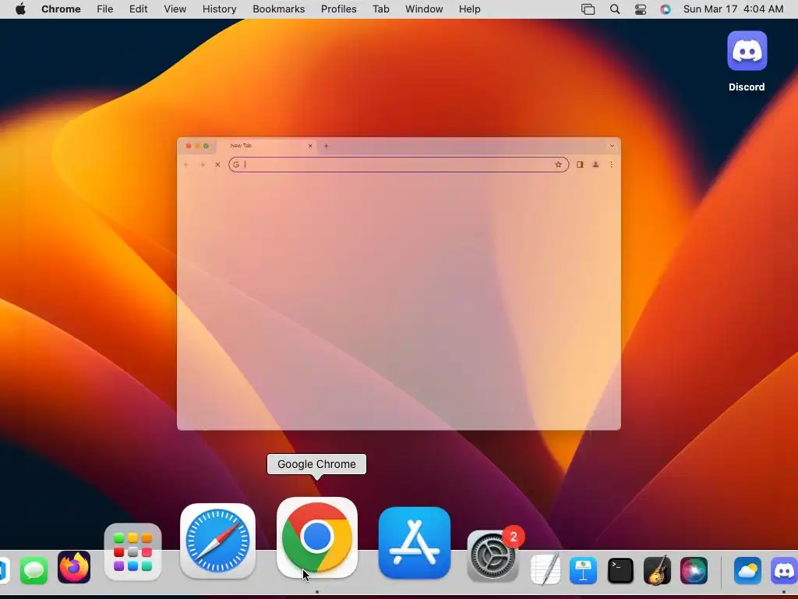Expand the tab search chevron in Chrome
Image resolution: width=798 pixels, height=599 pixels.
tap(613, 146)
